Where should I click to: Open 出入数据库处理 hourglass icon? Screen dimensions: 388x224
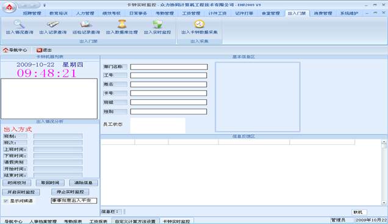[x=122, y=24]
